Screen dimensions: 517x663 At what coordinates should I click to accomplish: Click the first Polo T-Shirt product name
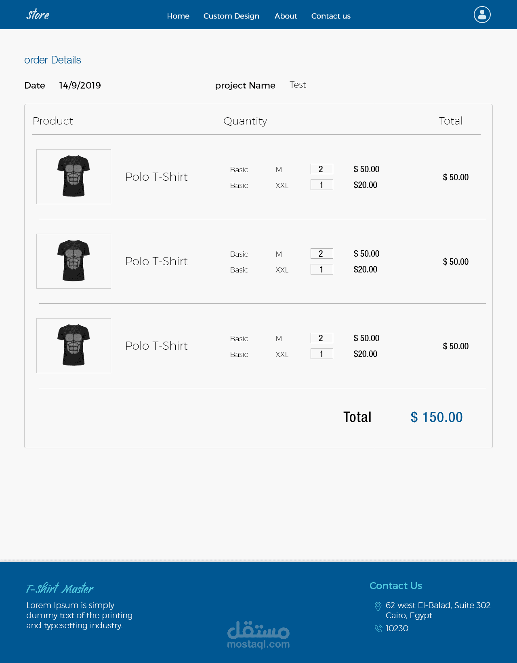156,177
